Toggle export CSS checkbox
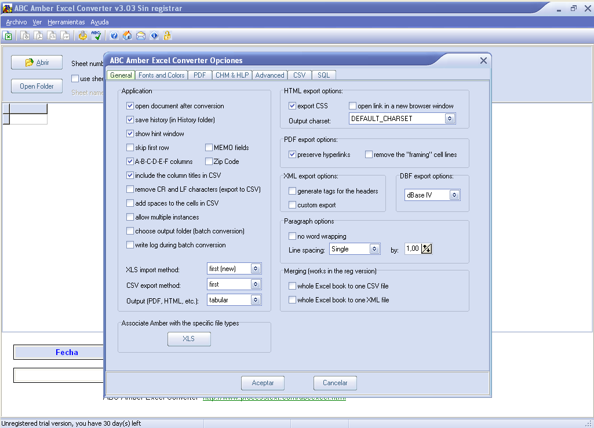 click(x=292, y=105)
